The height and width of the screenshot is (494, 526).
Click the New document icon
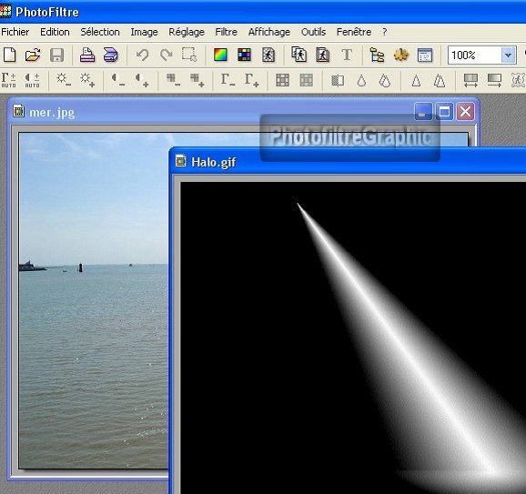click(x=10, y=55)
